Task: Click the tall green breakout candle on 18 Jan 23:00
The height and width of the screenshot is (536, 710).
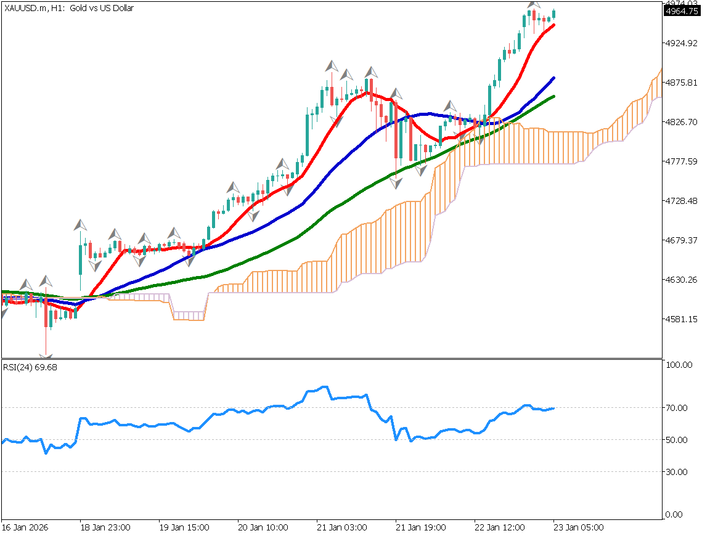Action: click(x=81, y=260)
